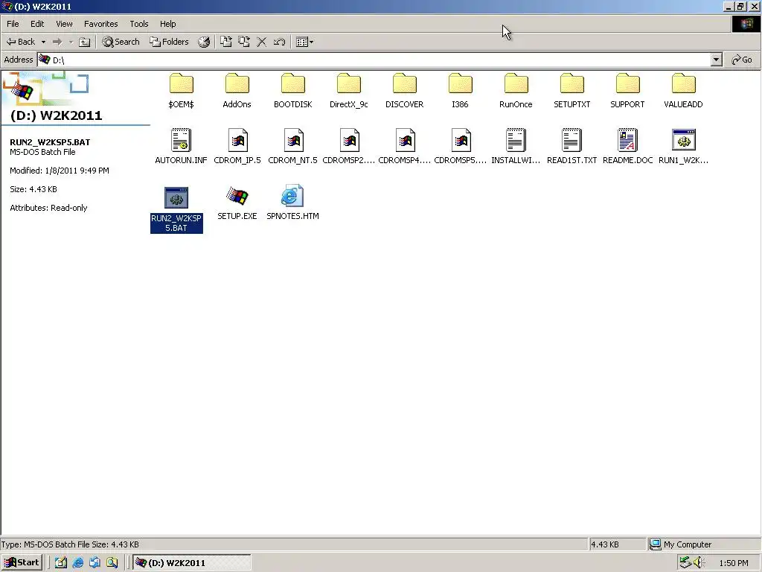The image size is (762, 572).
Task: Select the BOOTDISK folder
Action: click(x=293, y=92)
